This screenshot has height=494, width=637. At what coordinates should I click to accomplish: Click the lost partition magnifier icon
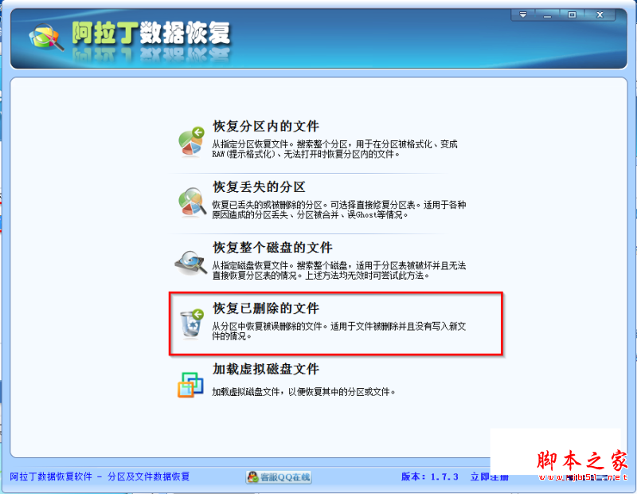click(x=192, y=202)
